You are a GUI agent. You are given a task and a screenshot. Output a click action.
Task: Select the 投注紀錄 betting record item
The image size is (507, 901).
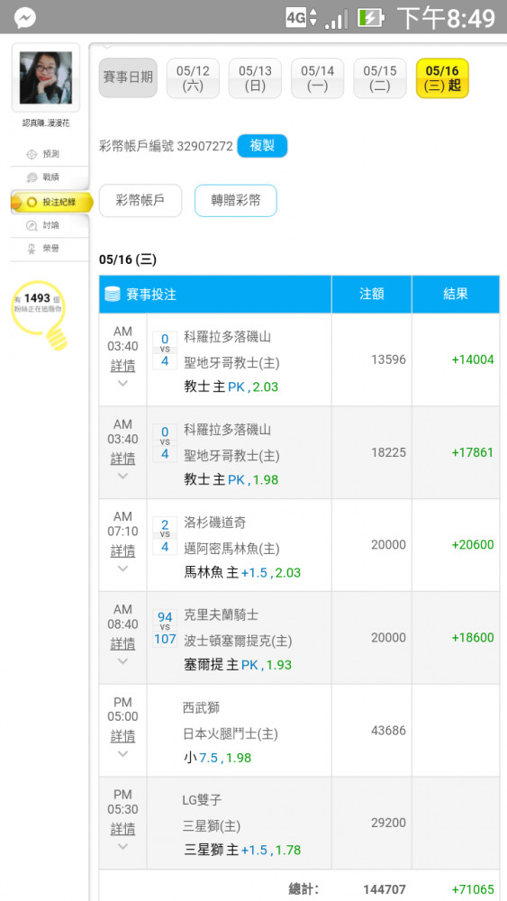(51, 202)
